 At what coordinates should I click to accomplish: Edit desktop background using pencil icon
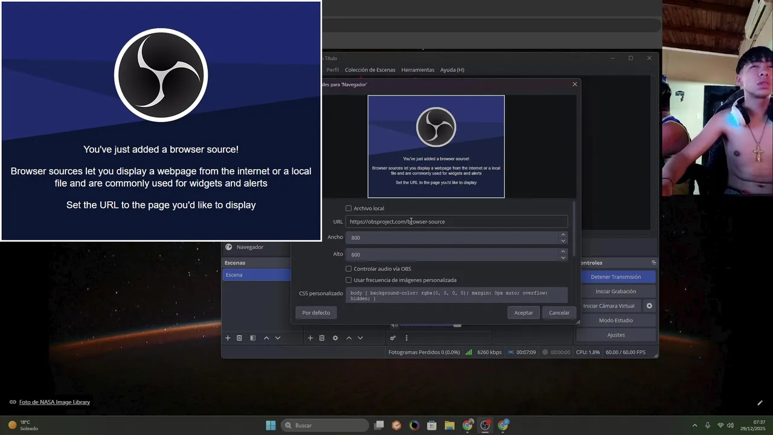pos(760,403)
